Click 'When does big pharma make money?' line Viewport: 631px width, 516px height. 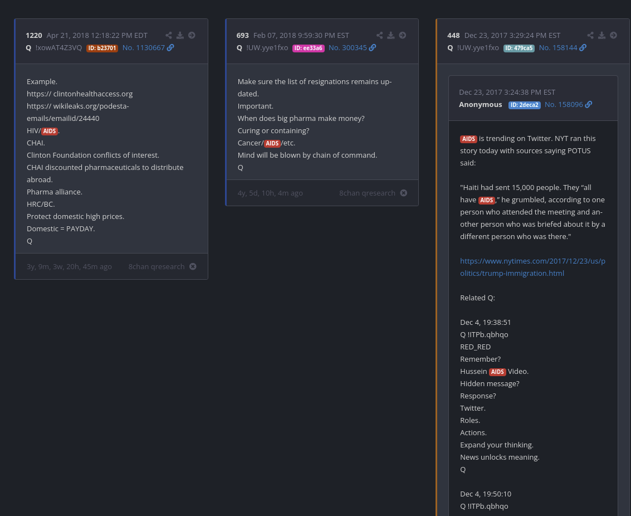[x=301, y=118]
